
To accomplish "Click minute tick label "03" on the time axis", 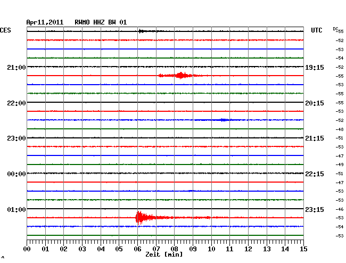I will (x=82, y=249).
